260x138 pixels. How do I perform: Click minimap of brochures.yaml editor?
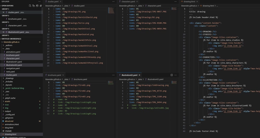pos(111,83)
